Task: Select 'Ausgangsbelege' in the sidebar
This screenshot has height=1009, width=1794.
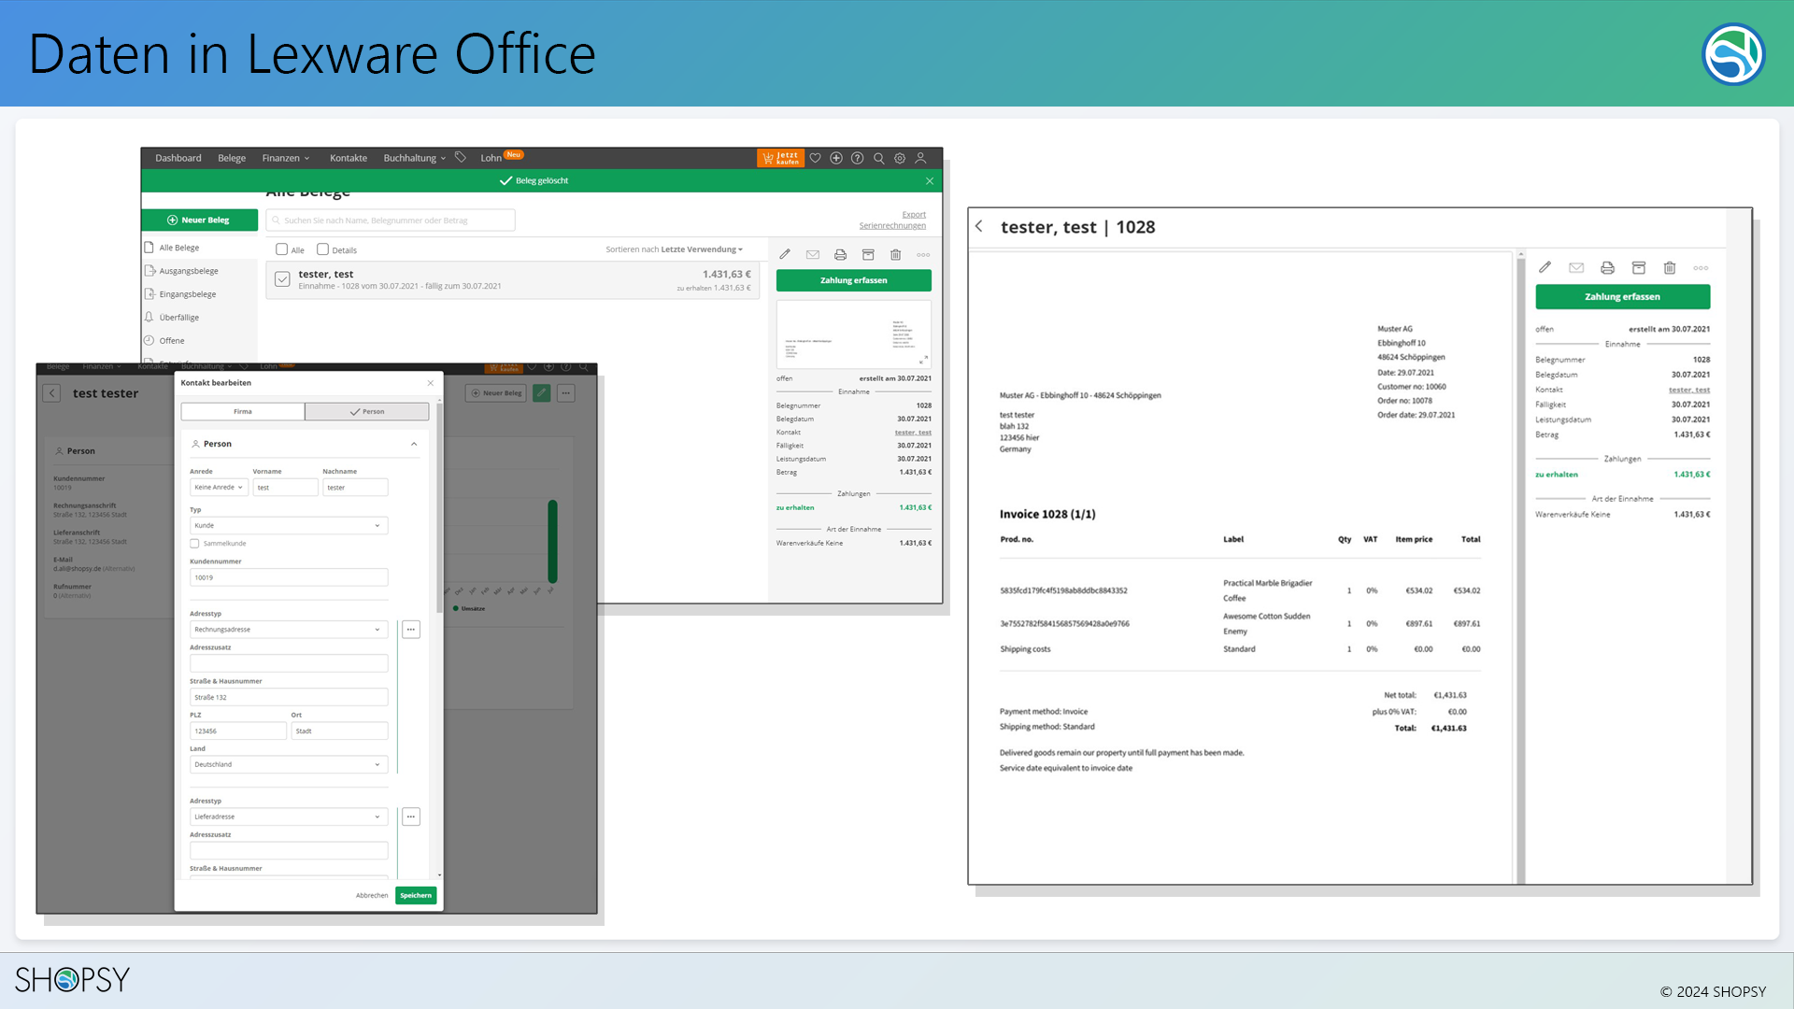Action: pos(189,271)
